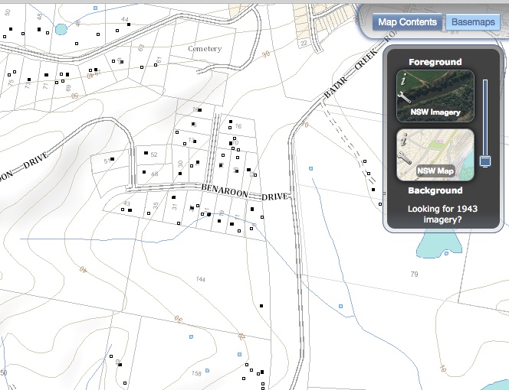Follow the 'Looking for 1943 imagery?' link
The image size is (509, 390).
pyautogui.click(x=435, y=213)
